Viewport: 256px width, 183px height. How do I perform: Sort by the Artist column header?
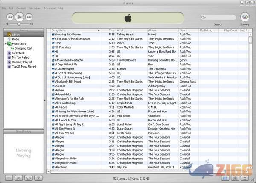click(131, 30)
